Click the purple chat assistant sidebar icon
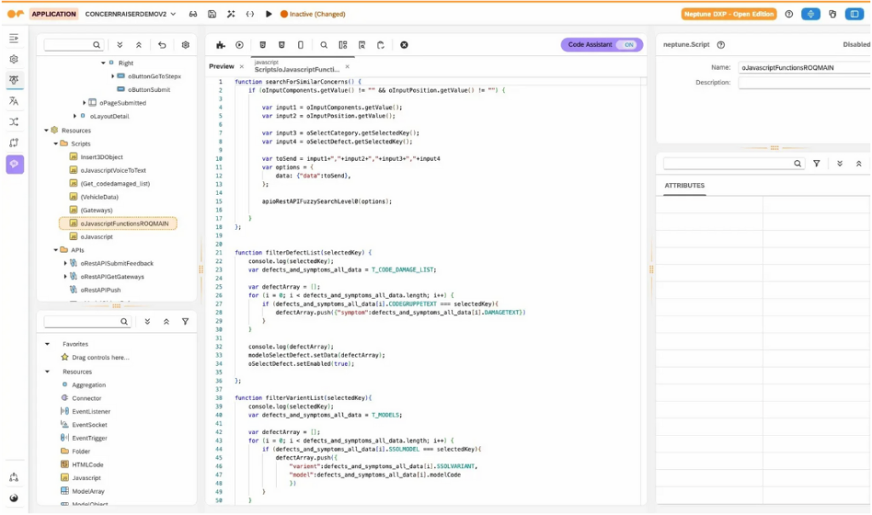The width and height of the screenshot is (872, 515). (14, 164)
